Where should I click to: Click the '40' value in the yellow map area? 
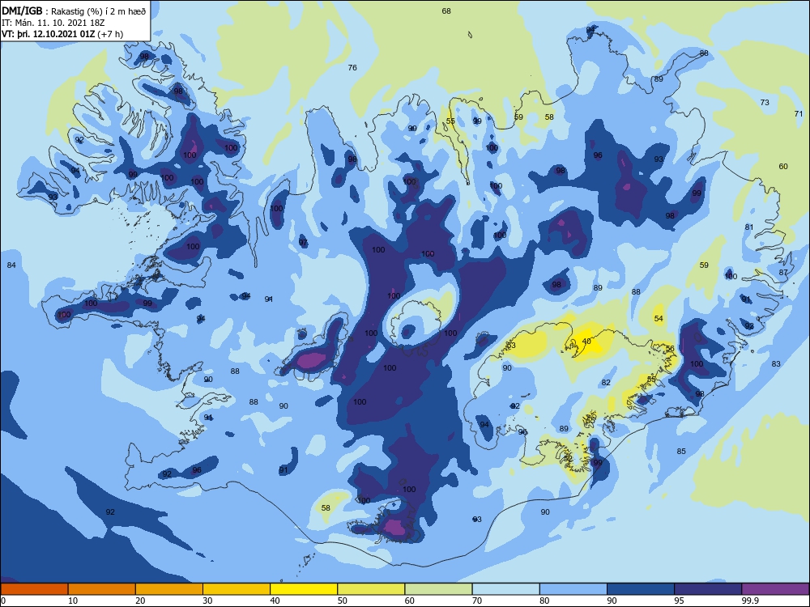(586, 342)
